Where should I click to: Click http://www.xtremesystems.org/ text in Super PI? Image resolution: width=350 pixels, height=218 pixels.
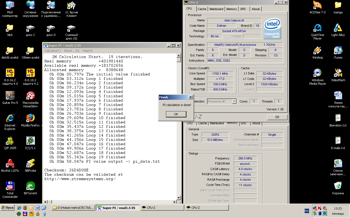coord(80,179)
